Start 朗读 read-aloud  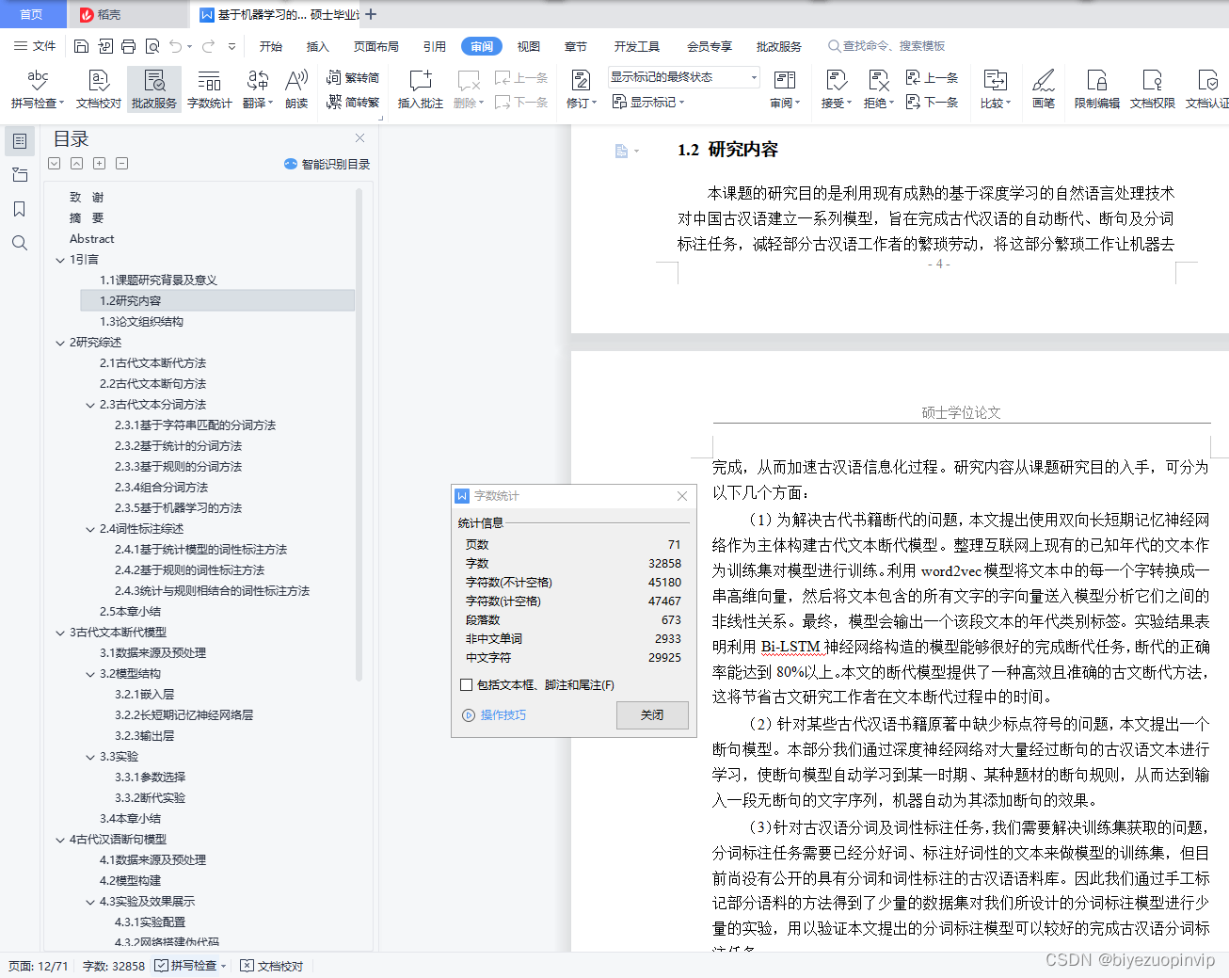point(296,88)
